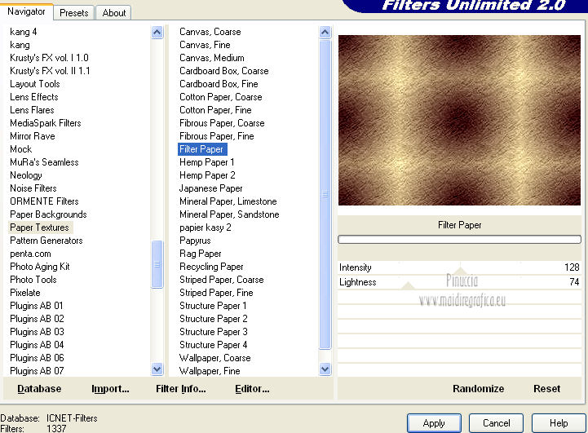
Task: Open the About tab
Action: (113, 13)
